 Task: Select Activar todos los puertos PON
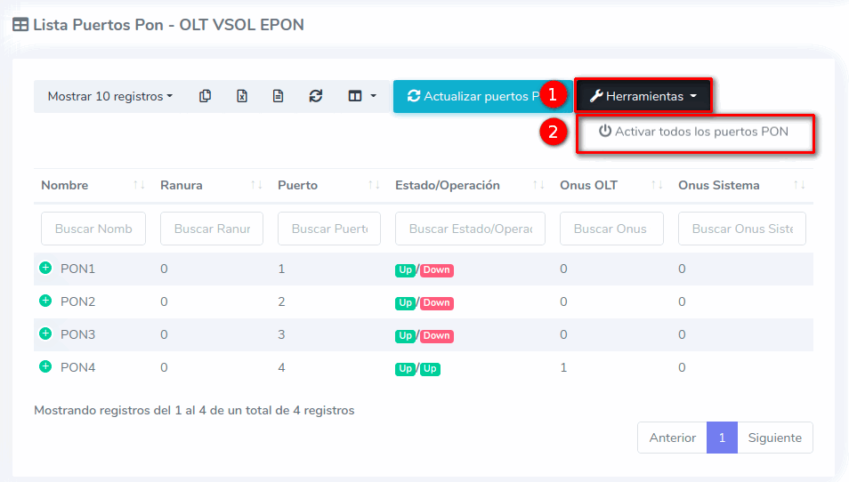[x=693, y=132]
